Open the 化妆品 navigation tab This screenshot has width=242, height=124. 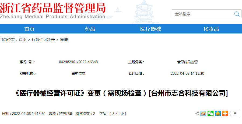[x=211, y=29]
